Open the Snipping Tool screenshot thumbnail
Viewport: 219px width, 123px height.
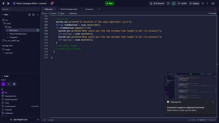[x=191, y=86]
